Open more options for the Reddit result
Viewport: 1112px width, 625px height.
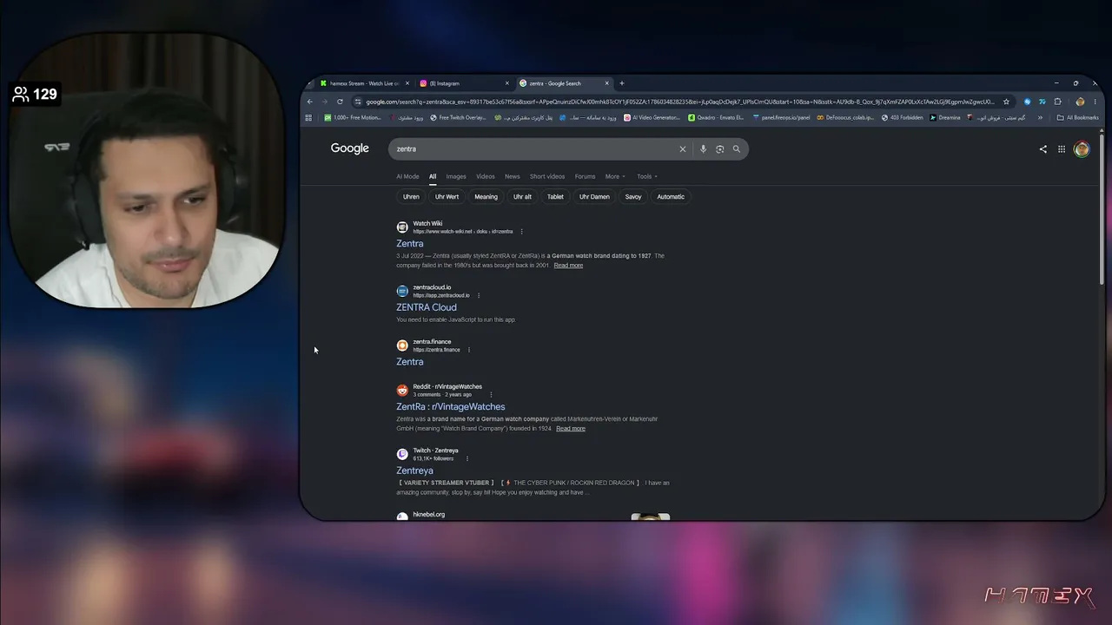tap(491, 394)
